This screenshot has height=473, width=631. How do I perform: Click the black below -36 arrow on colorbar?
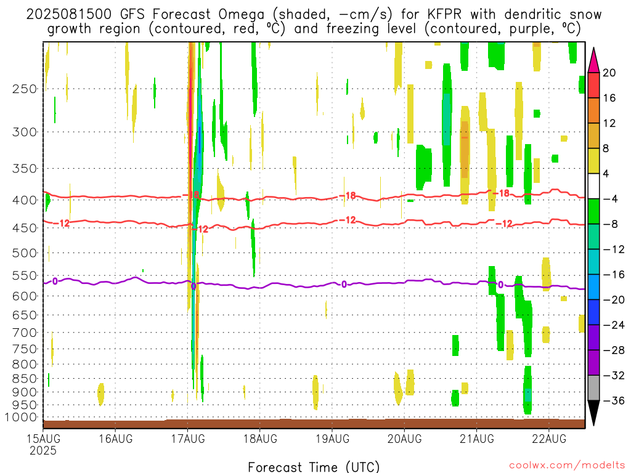(x=593, y=413)
